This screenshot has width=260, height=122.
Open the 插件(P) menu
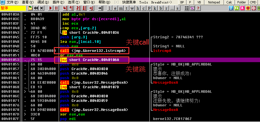click(x=58, y=2)
